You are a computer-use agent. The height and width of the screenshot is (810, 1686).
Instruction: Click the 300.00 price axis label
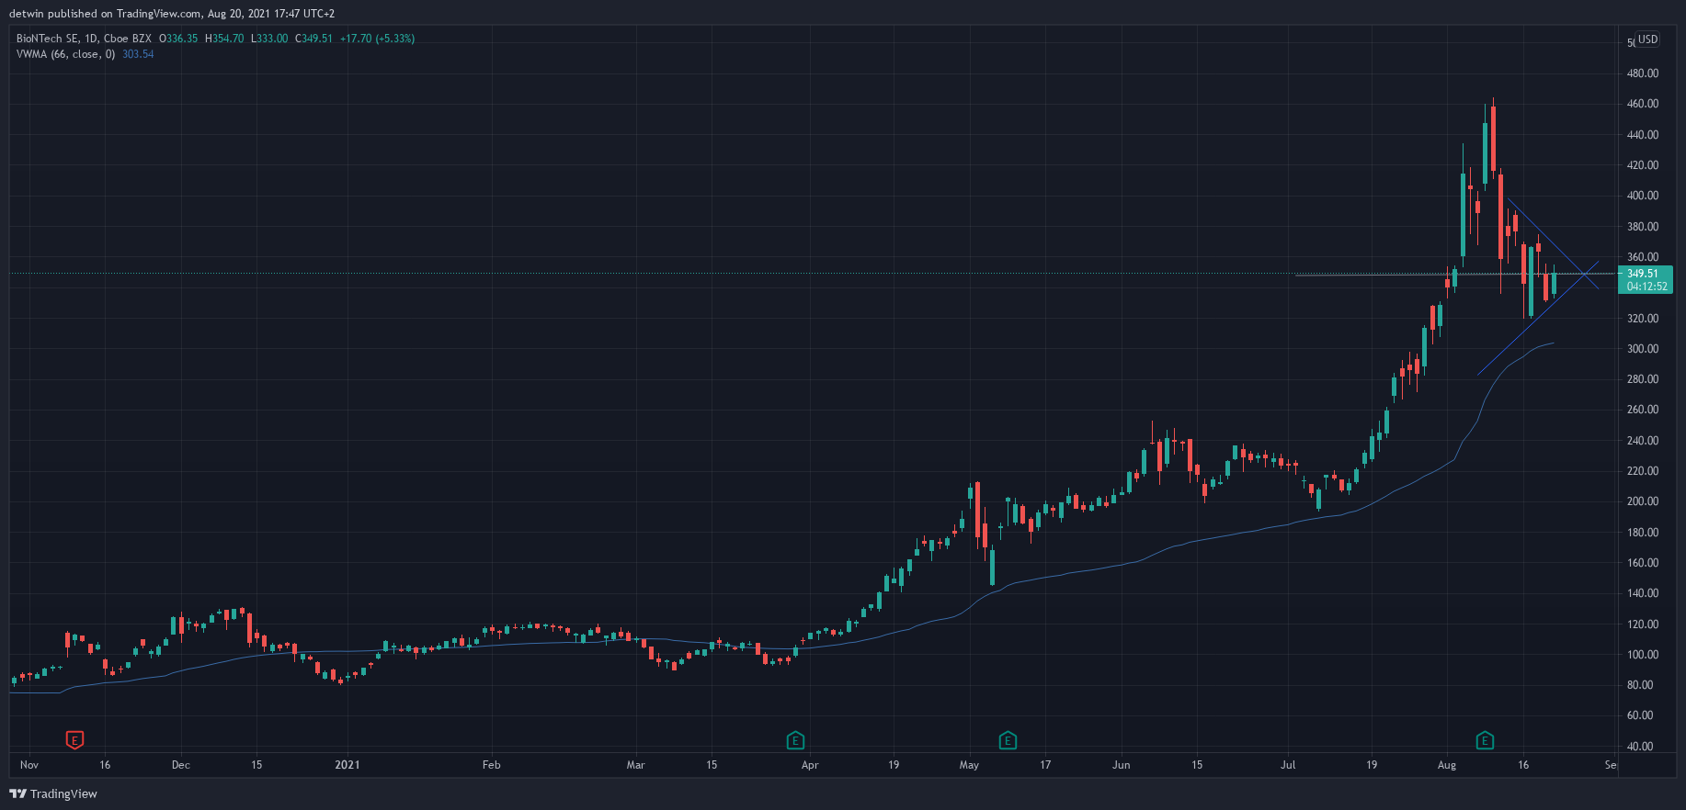[x=1643, y=349]
